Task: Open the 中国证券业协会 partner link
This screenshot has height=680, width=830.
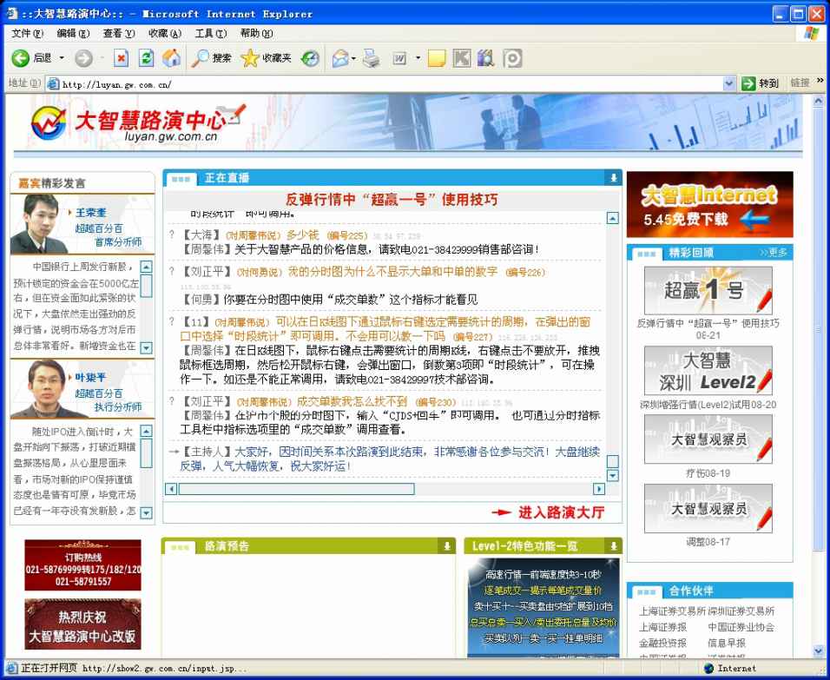Action: click(741, 627)
